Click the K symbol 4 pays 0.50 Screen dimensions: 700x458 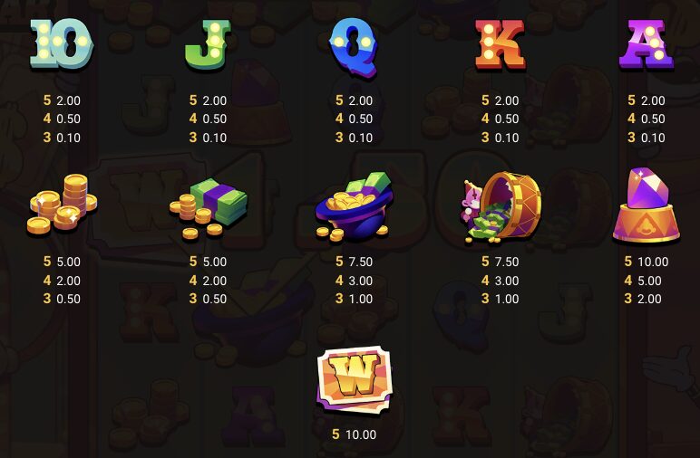(x=500, y=119)
